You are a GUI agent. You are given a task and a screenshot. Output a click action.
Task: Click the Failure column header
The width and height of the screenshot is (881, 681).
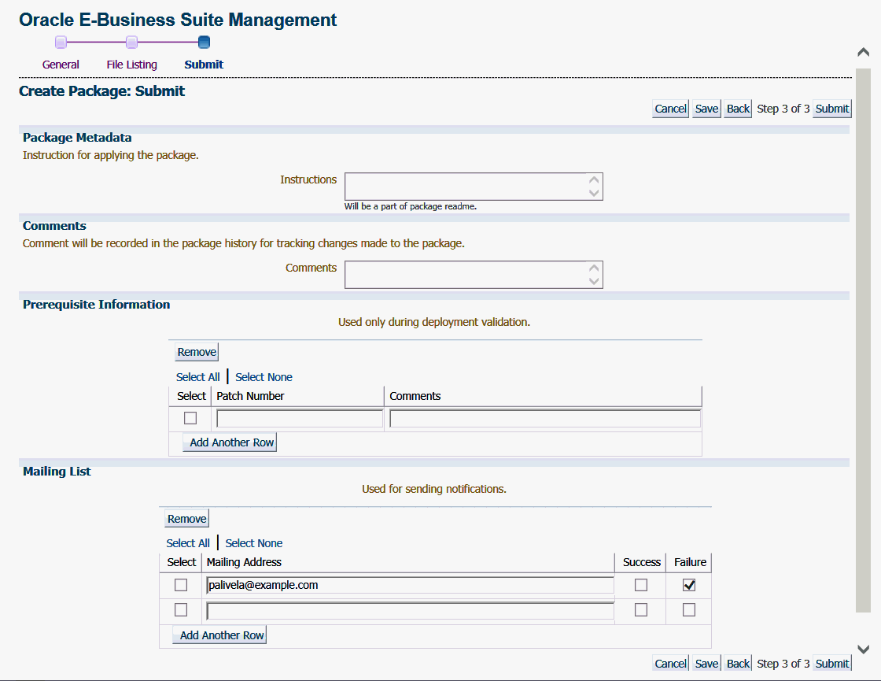click(689, 562)
